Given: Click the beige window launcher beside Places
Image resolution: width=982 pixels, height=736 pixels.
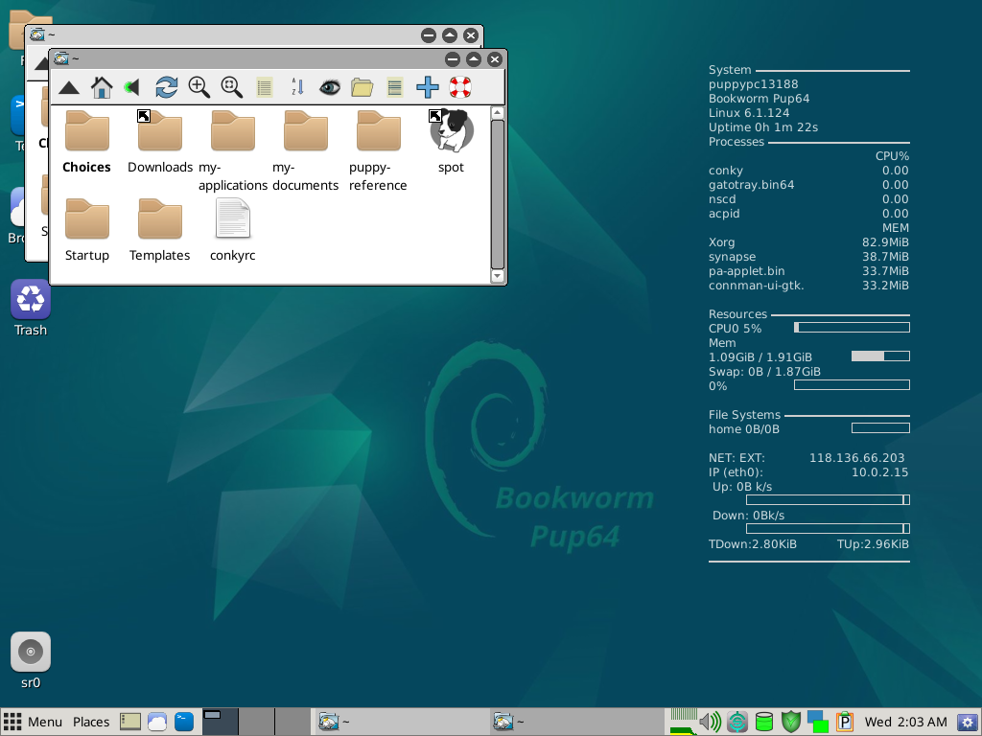Looking at the screenshot, I should point(130,722).
